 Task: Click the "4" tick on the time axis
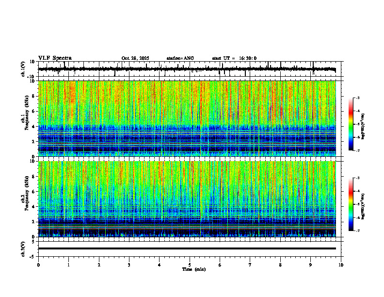[x=160, y=265]
